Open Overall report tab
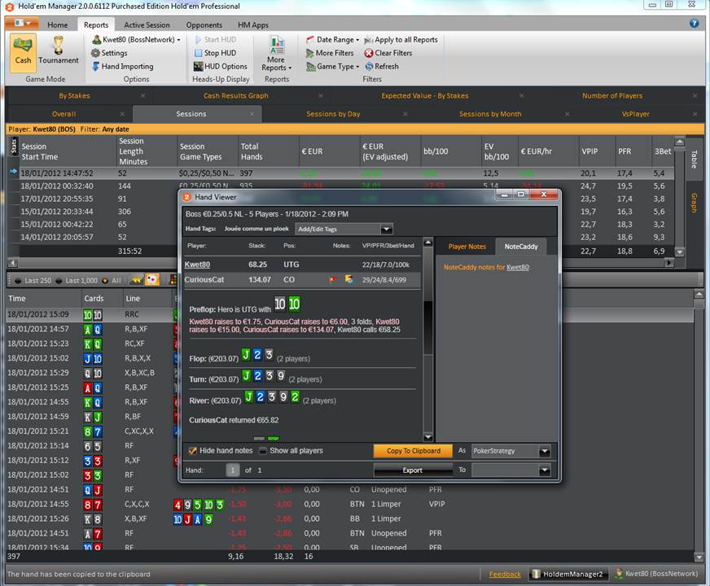This screenshot has height=586, width=710. 64,114
